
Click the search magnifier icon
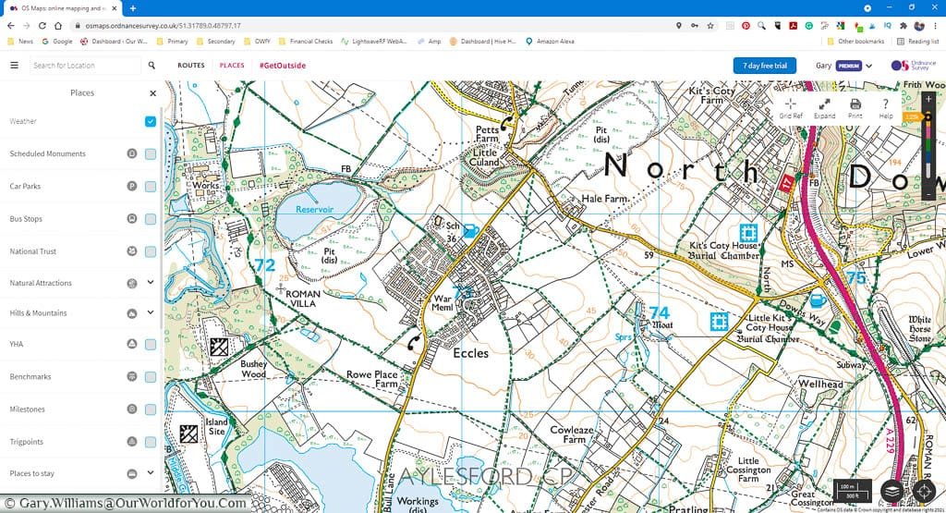(x=152, y=66)
